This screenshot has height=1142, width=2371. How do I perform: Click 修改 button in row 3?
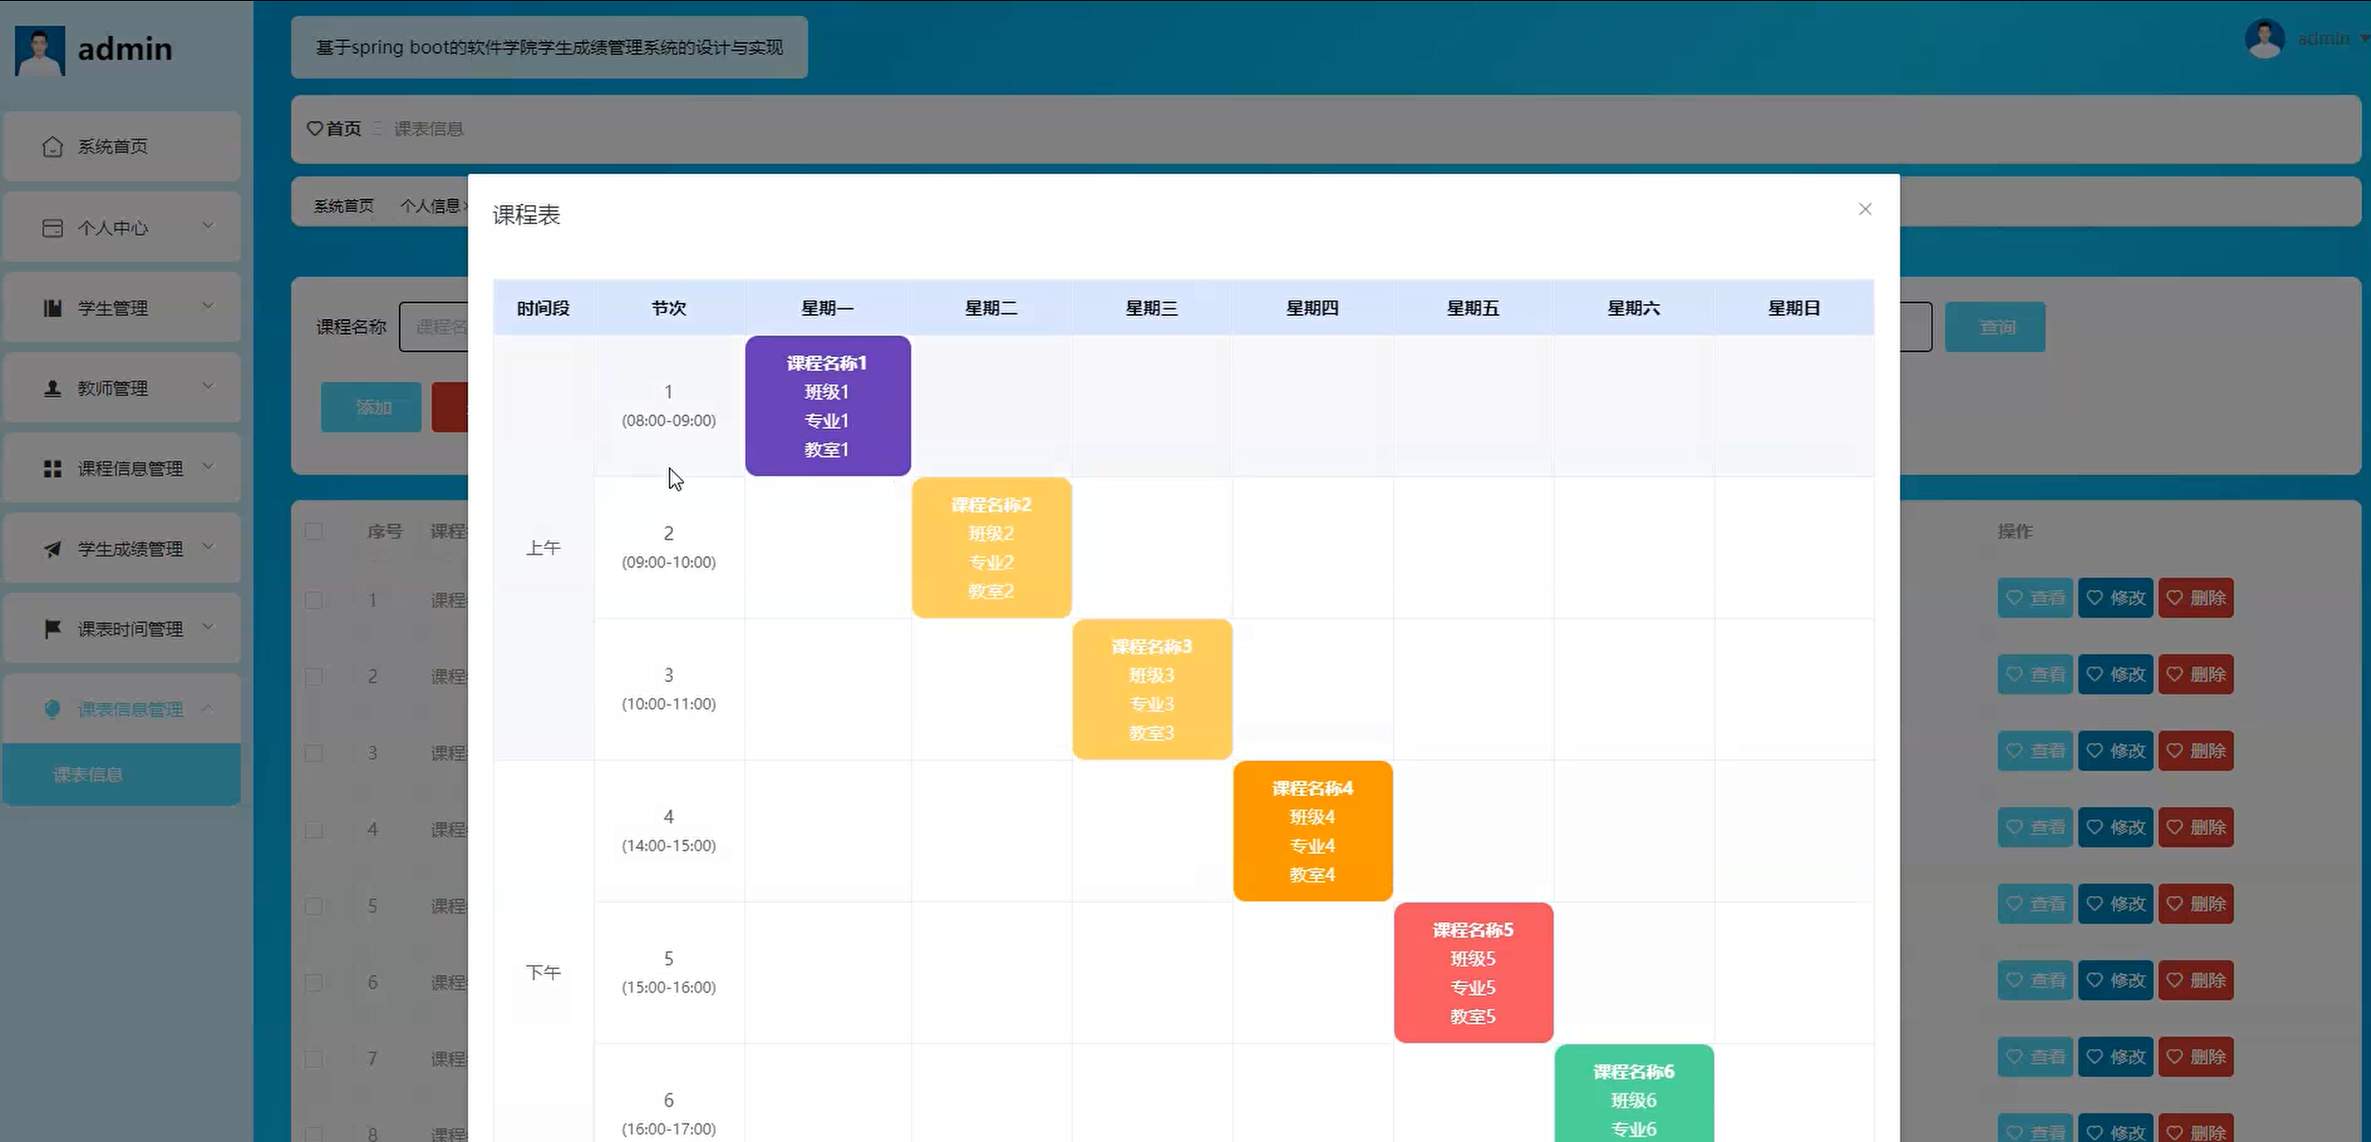pyautogui.click(x=2115, y=751)
